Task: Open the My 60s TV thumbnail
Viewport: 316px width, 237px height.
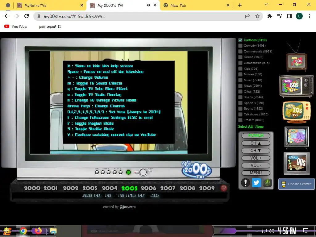Action: 297,86
